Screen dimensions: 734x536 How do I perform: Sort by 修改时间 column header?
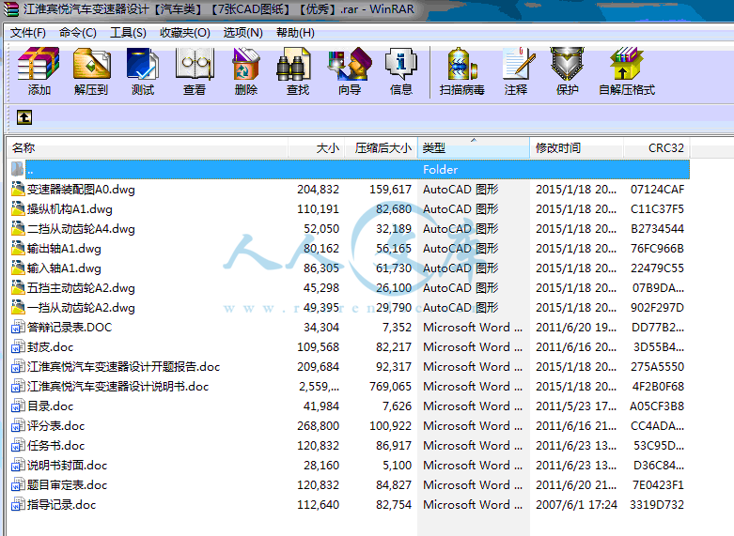coord(577,147)
